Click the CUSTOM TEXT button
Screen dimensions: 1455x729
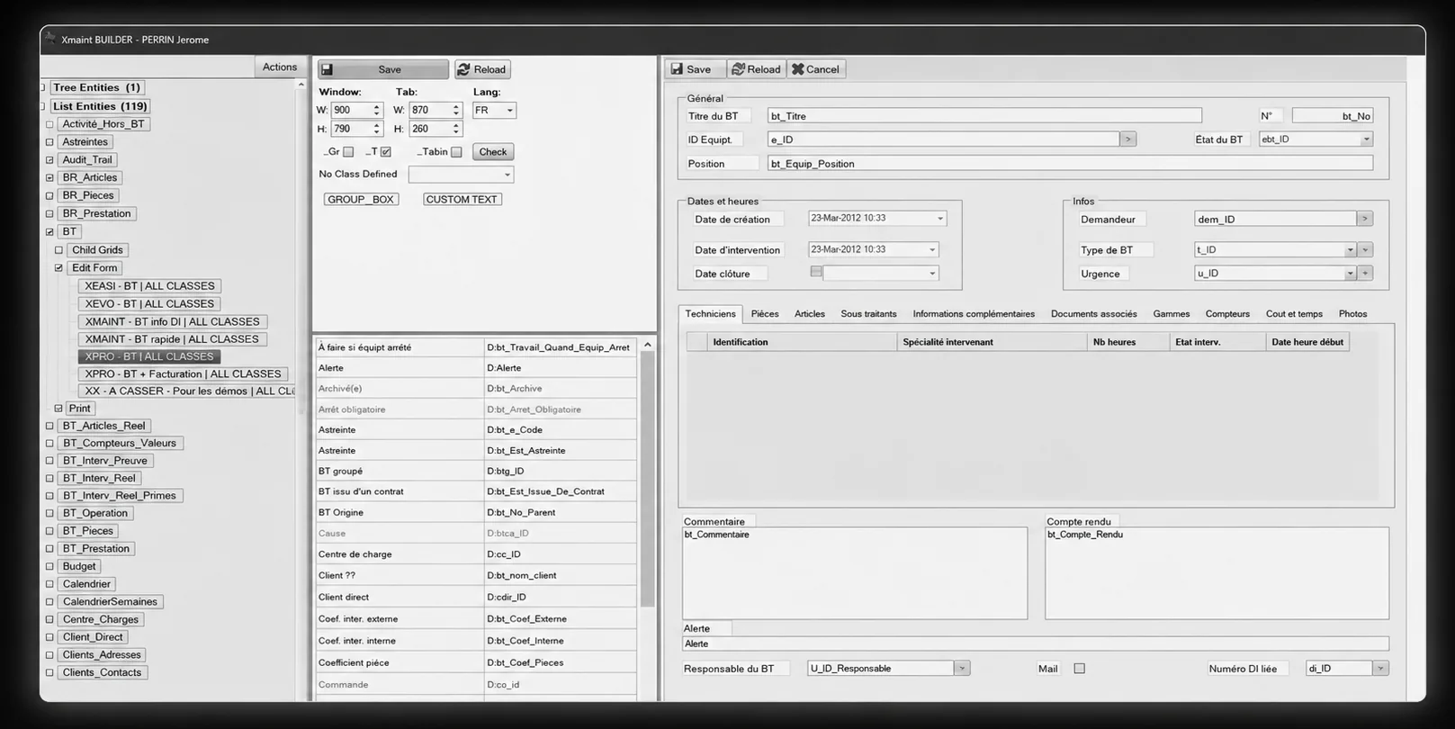462,200
